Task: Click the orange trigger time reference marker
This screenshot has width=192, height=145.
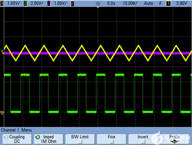Action: click(98, 8)
